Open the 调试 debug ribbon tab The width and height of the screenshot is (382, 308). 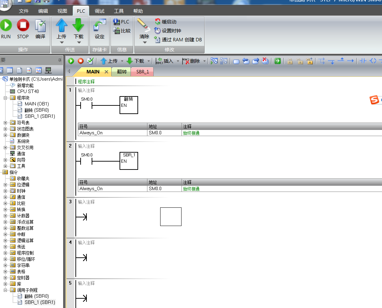100,11
